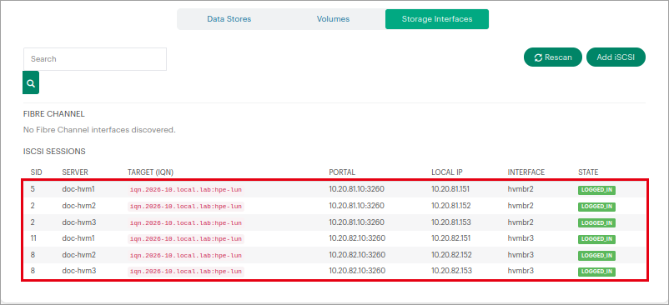Click portal 10.20.81.10:3260 in the 10.20.81.153 row
Image resolution: width=669 pixels, height=305 pixels.
point(357,222)
